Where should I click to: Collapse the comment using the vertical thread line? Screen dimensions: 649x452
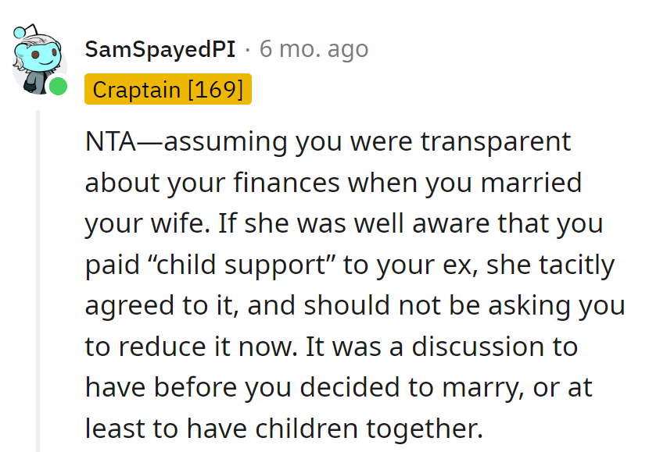click(x=37, y=281)
